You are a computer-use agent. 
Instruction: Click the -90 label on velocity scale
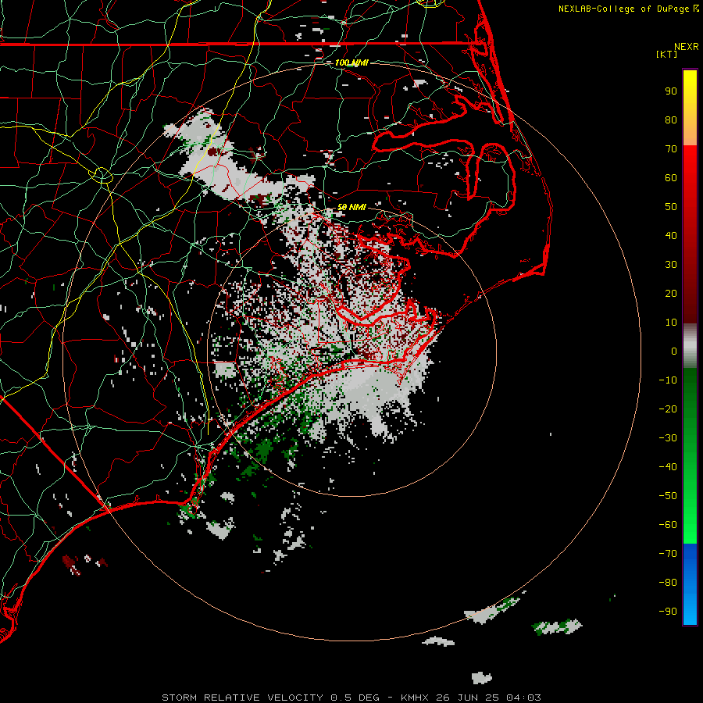point(668,612)
